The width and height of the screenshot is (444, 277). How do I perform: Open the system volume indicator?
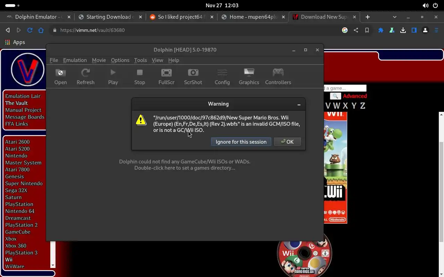click(x=425, y=6)
